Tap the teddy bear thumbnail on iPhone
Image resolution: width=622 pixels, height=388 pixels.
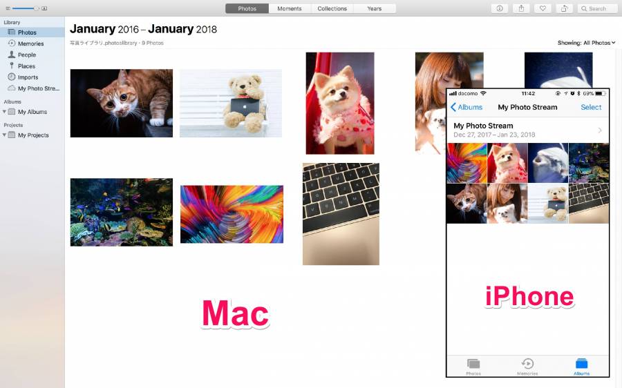pyautogui.click(x=548, y=203)
